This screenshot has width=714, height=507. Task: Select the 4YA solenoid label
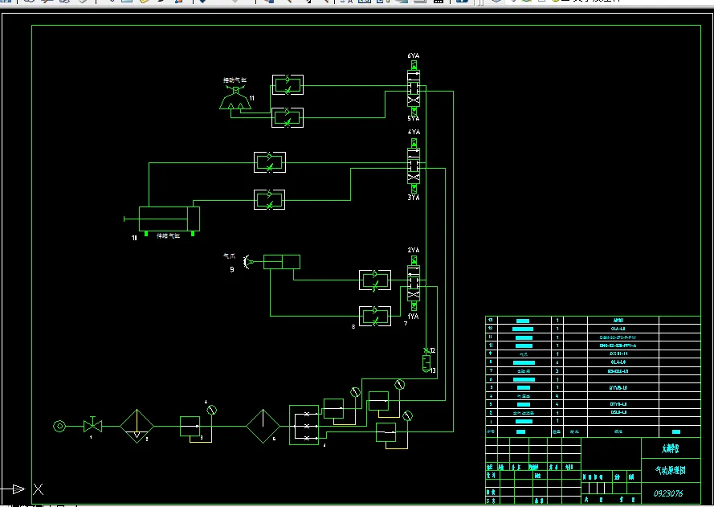pos(414,132)
